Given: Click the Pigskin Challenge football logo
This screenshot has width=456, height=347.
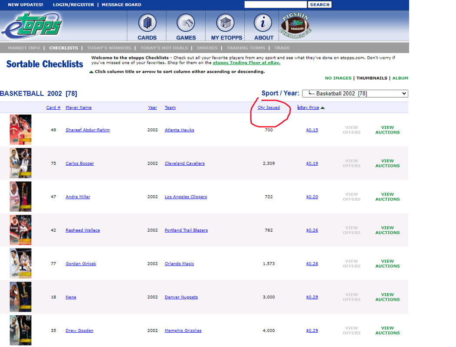Looking at the screenshot, I should click(296, 26).
